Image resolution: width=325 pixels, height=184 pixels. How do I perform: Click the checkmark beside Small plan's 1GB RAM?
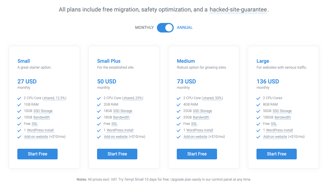tap(19, 105)
